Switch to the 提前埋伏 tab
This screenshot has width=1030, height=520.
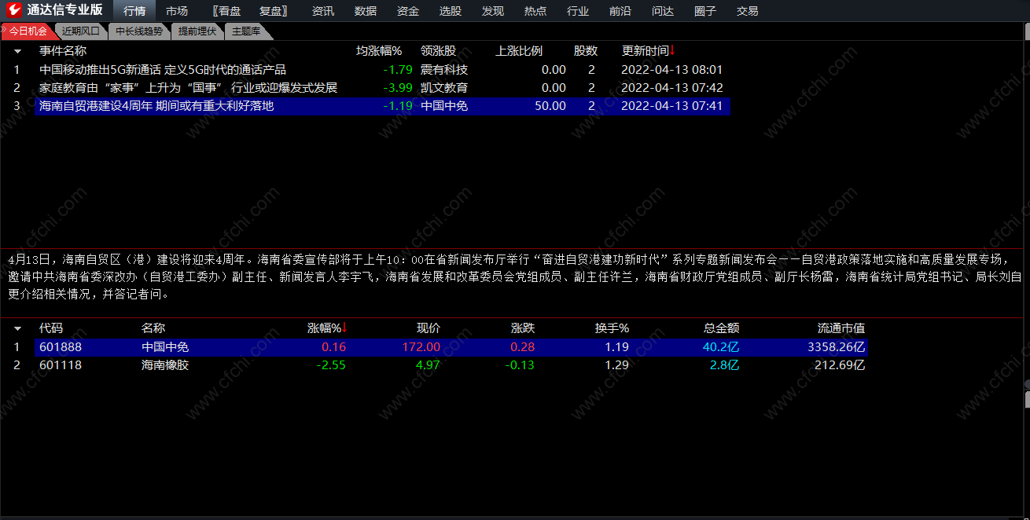click(197, 31)
